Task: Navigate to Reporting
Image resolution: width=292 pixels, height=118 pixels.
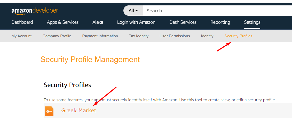Action: tap(220, 22)
